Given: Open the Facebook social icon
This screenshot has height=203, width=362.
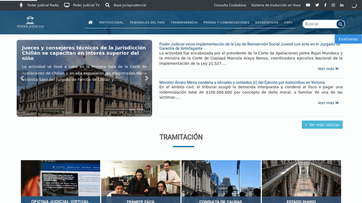Looking at the screenshot, I should (325, 5).
